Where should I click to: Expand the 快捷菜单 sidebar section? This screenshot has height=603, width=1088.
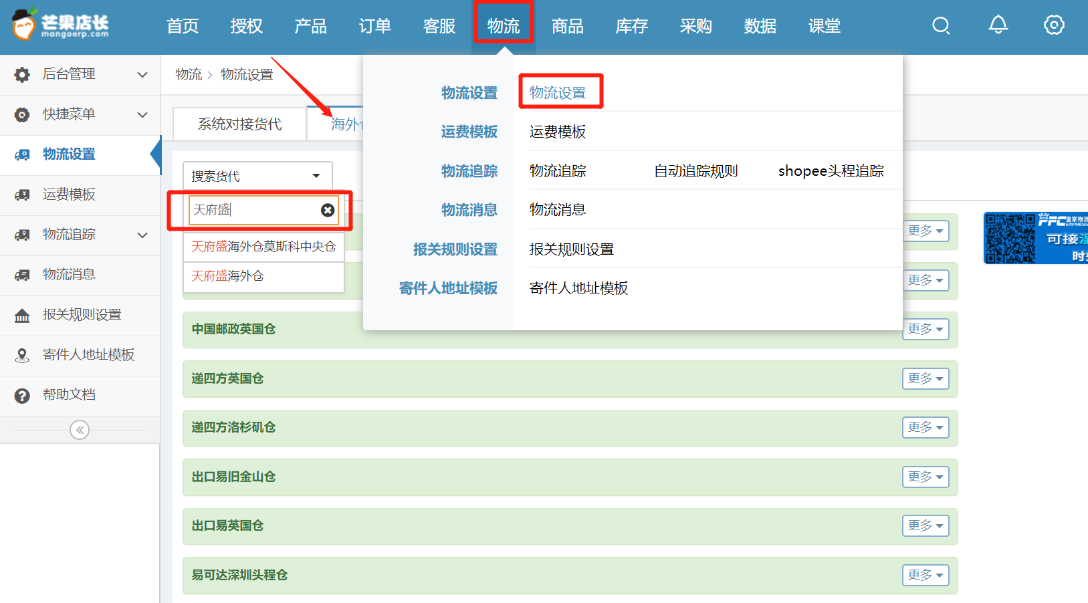142,115
